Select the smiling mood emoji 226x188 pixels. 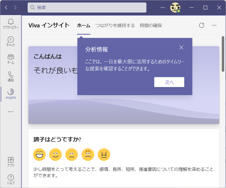[55, 155]
